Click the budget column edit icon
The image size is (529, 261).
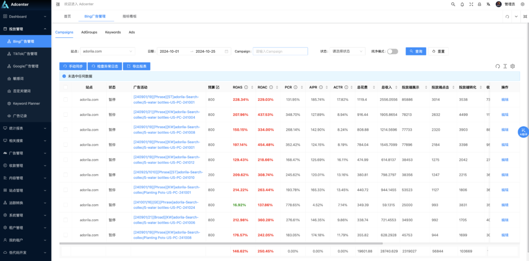[x=217, y=87]
